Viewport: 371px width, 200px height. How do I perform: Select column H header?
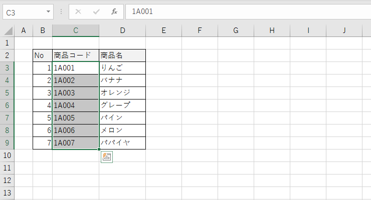(x=272, y=30)
